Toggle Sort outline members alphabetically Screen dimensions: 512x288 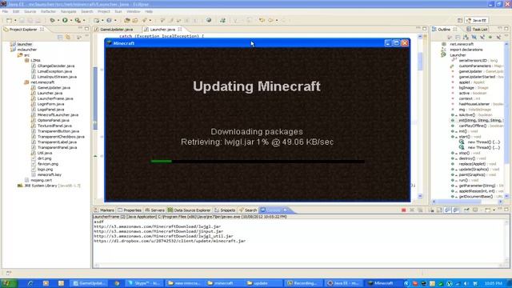466,38
